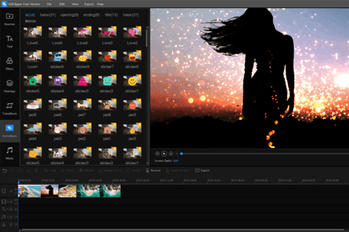This screenshot has width=349, height=232.
Task: Open the Filters panel
Action: click(x=9, y=64)
